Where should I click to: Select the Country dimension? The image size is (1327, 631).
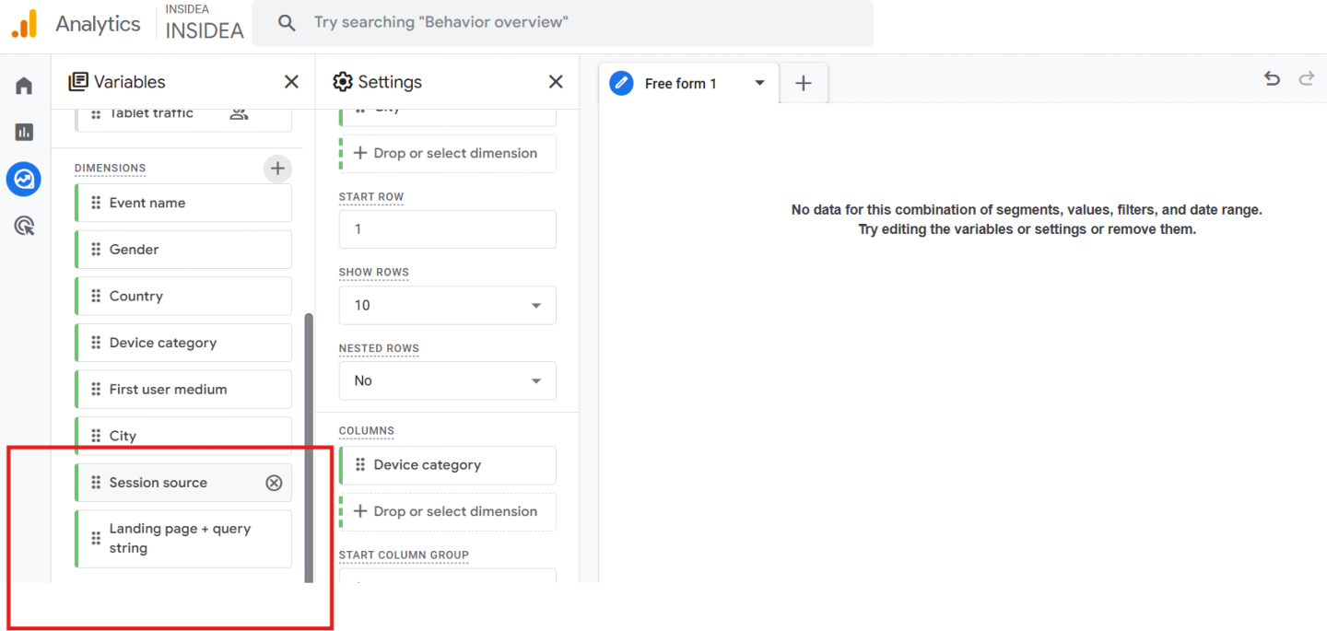[183, 296]
